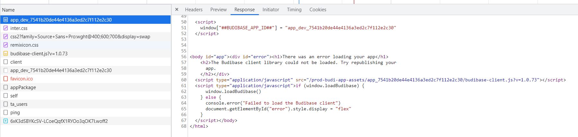Click document icon of selected app_dev request

[x=5, y=20]
